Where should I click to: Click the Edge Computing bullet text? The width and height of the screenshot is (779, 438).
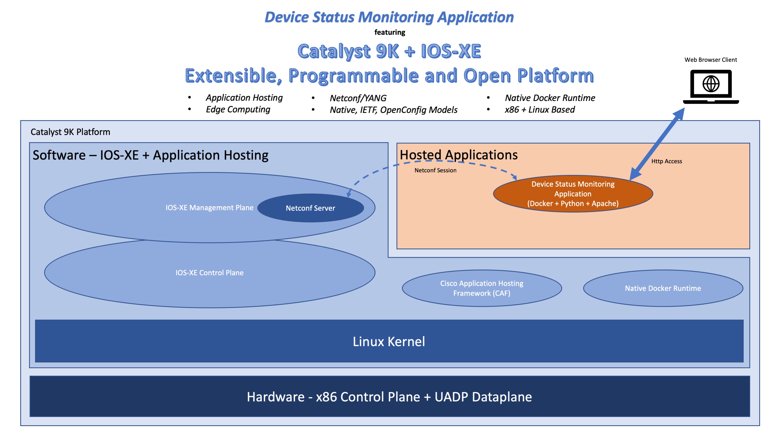tap(238, 109)
